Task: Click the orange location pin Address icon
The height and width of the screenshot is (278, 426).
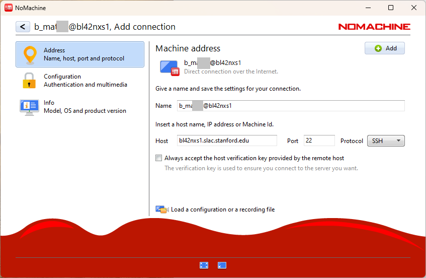Action: coord(30,54)
